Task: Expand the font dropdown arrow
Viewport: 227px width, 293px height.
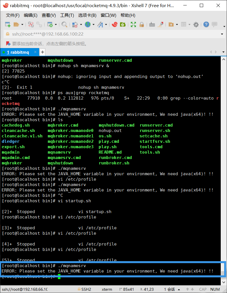Action: coord(106,24)
